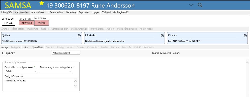Click down arrow of Övrig information scrollbar
Viewport: 250px width, 97px height.
tap(76, 86)
